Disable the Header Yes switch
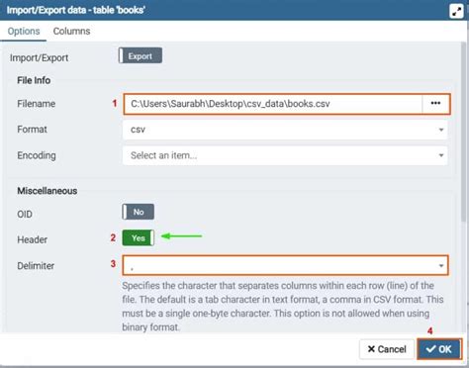Screen dimensions: 469x368 (x=139, y=237)
